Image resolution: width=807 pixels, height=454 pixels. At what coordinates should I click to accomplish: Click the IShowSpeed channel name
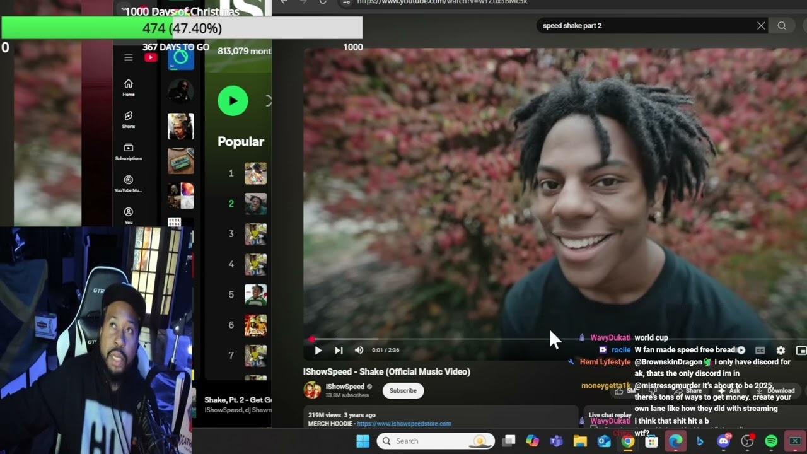345,387
